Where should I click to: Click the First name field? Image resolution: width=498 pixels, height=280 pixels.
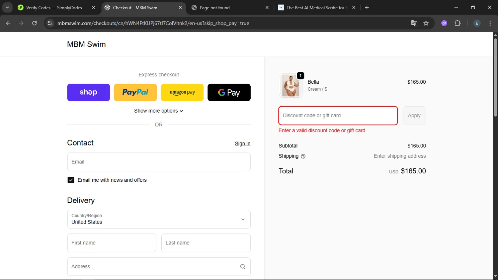point(112,243)
